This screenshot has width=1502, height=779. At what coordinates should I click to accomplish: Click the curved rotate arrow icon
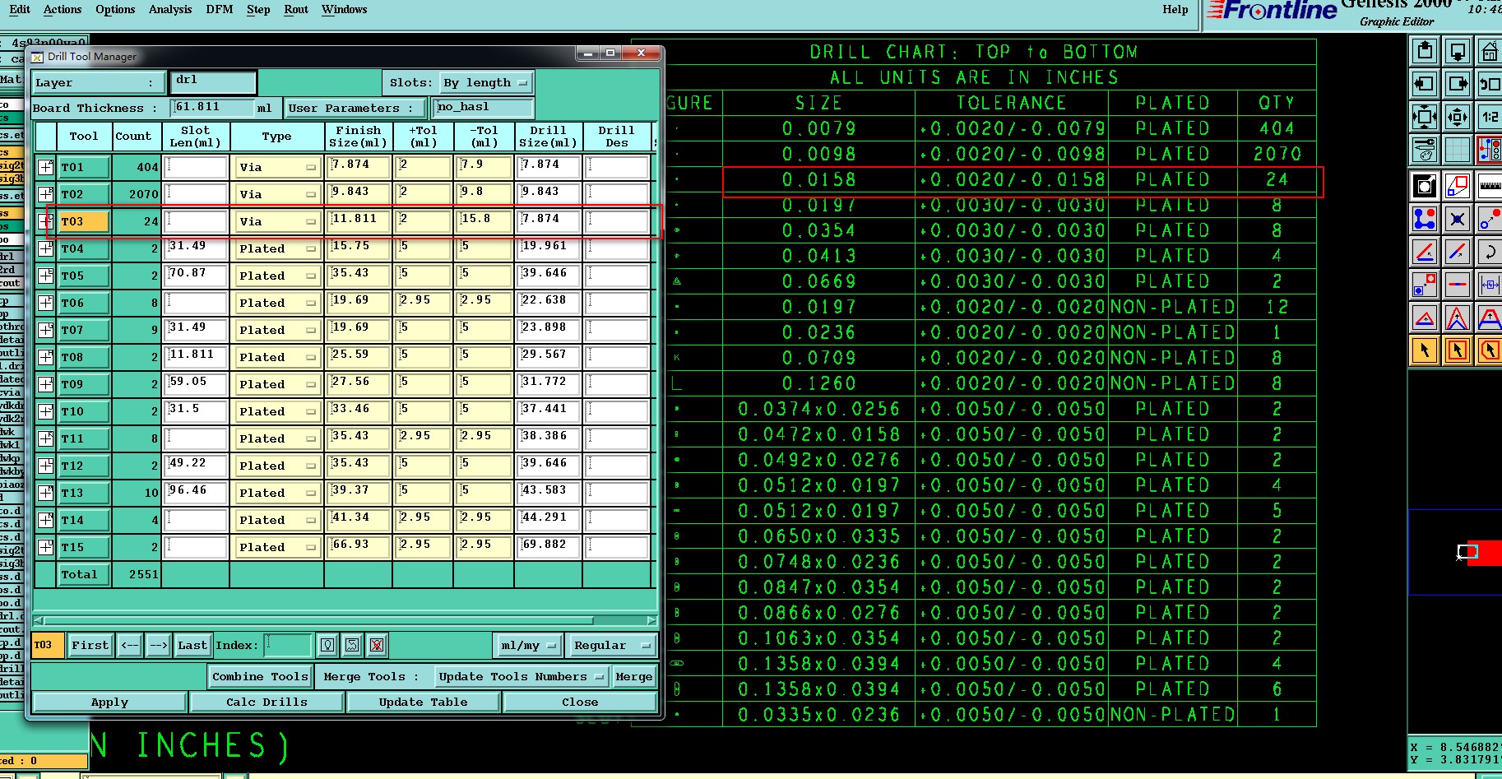tap(1489, 252)
